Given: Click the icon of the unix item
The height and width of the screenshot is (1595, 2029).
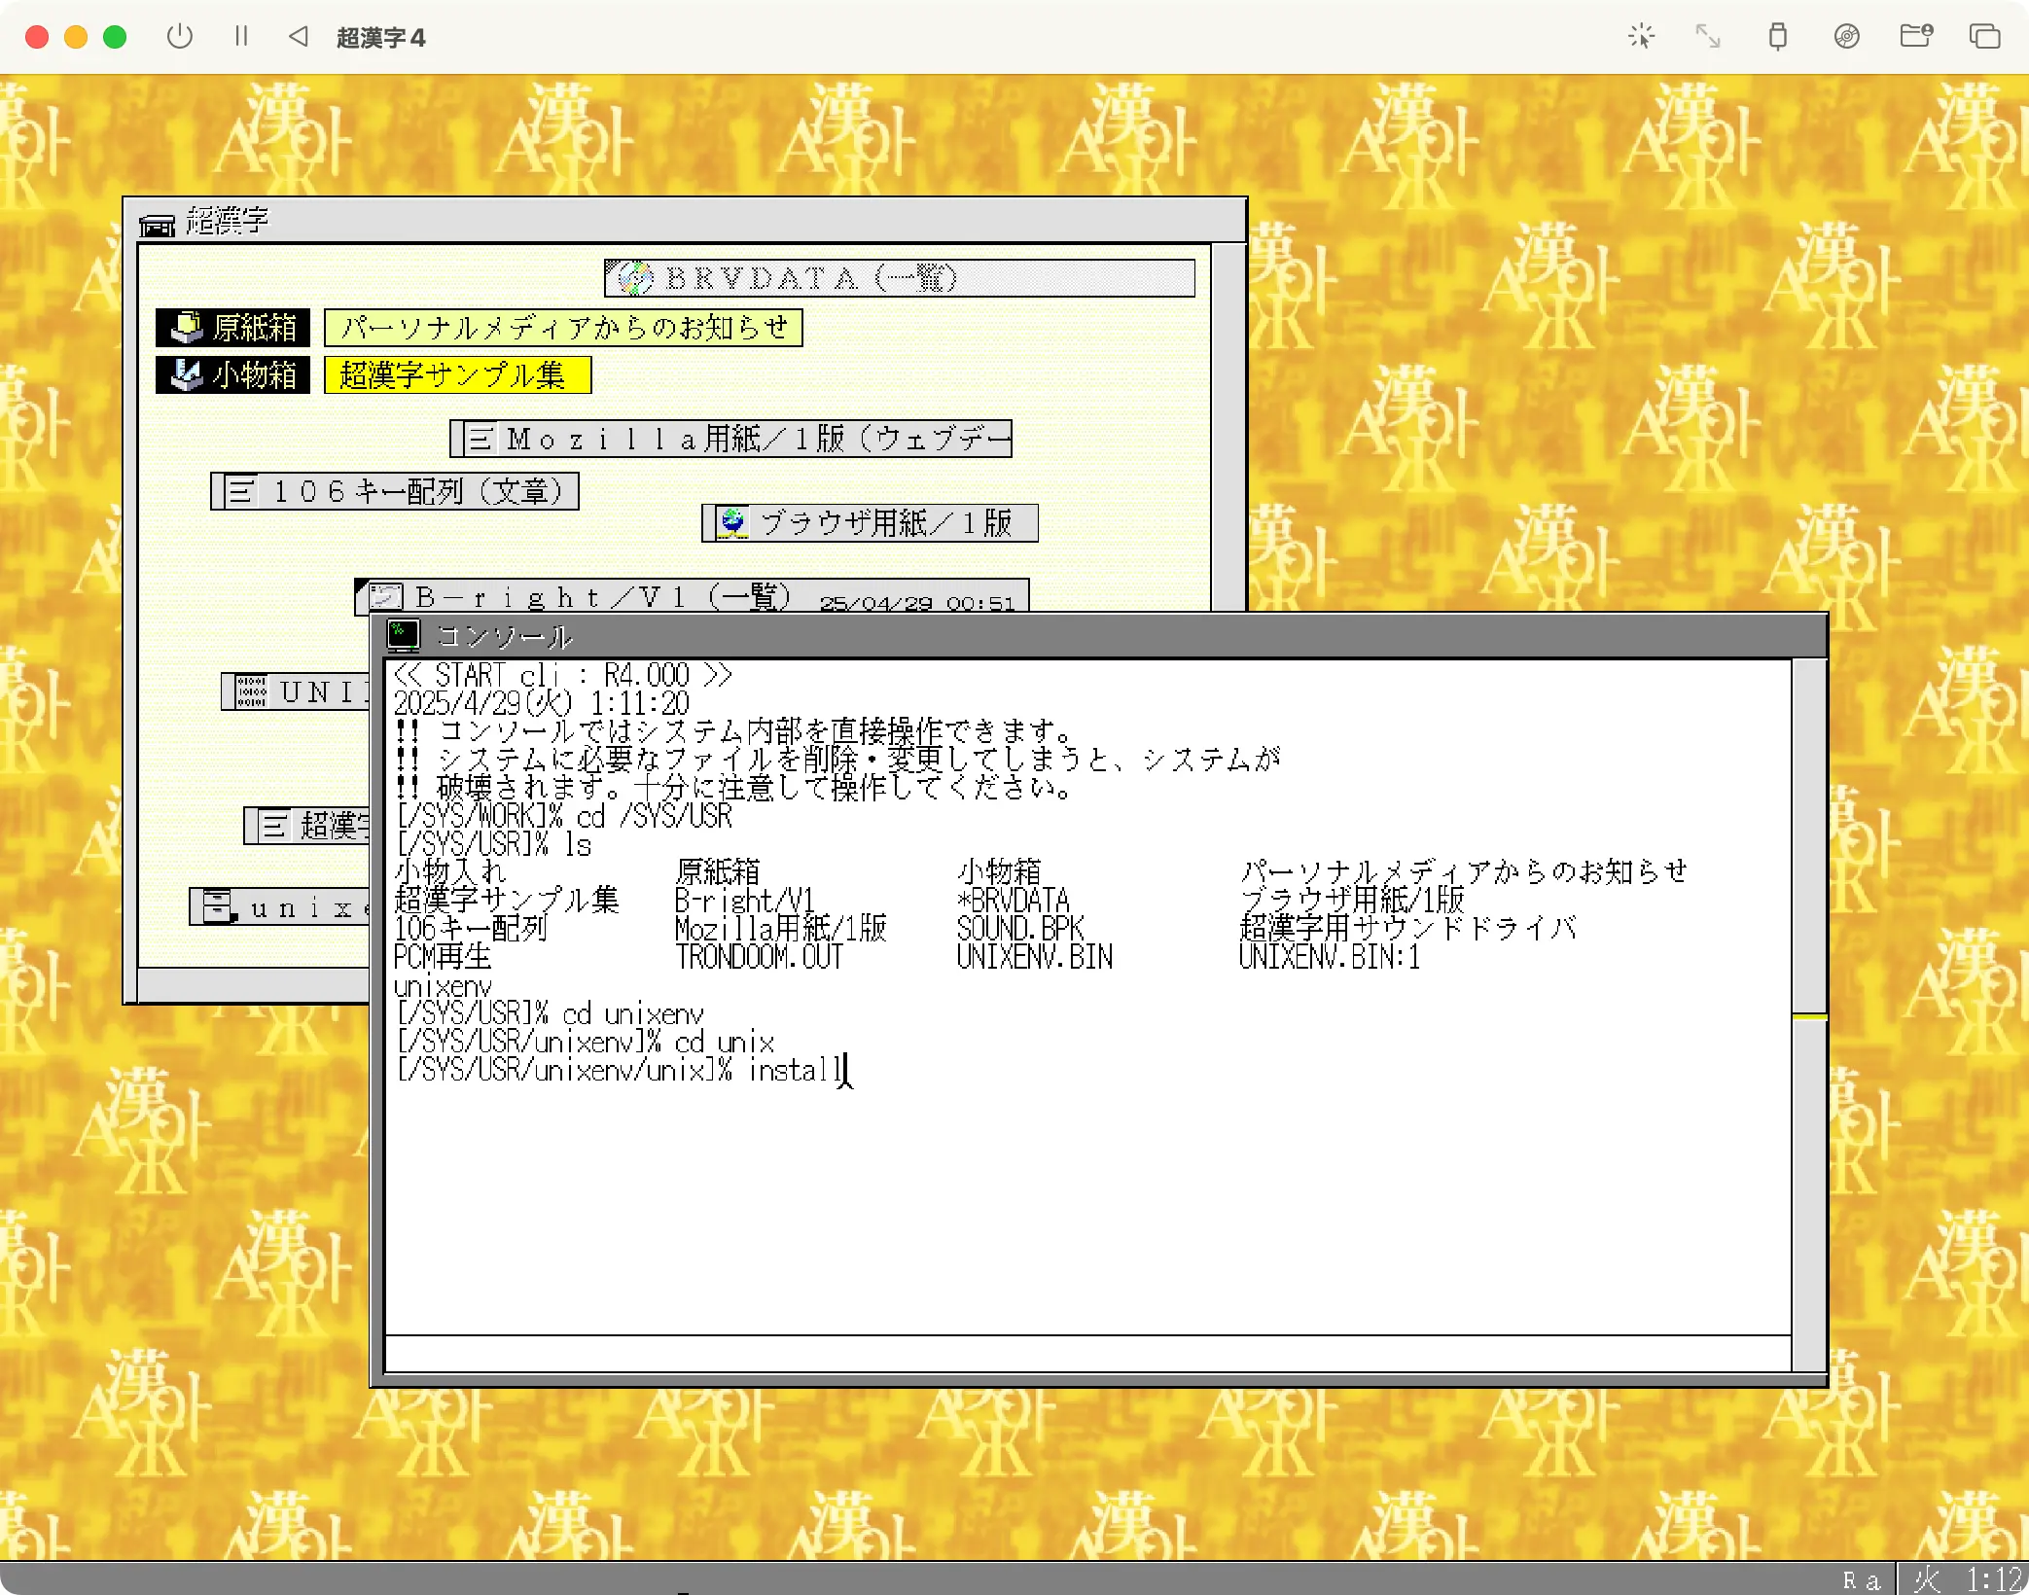Looking at the screenshot, I should point(218,906).
